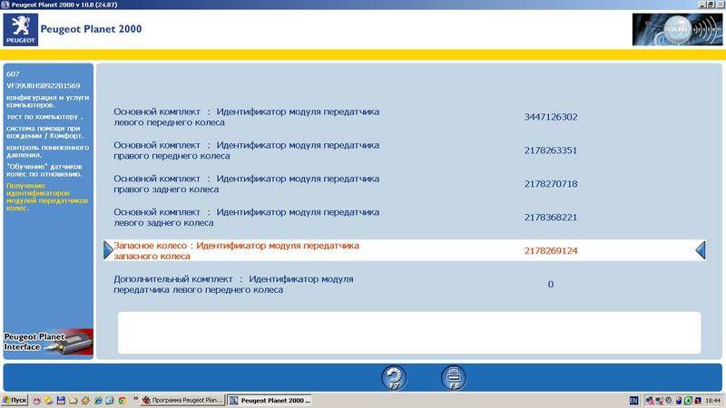Switch to Программа Peugeot Plan taskbar window
The width and height of the screenshot is (726, 408).
(x=181, y=400)
